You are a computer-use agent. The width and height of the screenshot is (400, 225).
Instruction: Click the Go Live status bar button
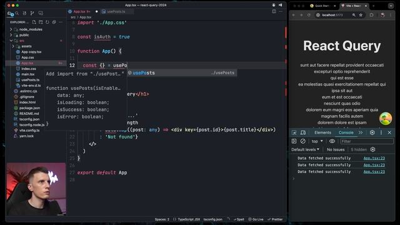[x=256, y=219]
